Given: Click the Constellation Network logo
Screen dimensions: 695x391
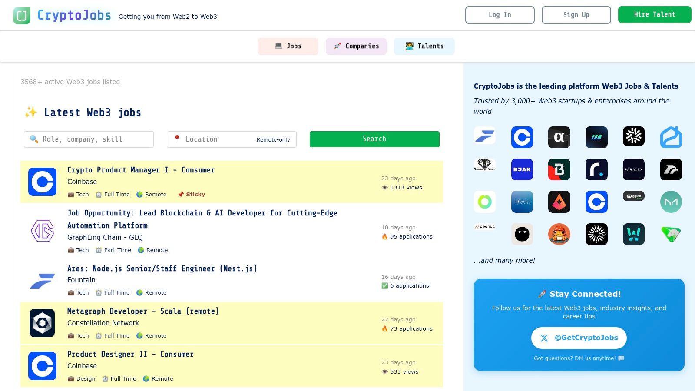Looking at the screenshot, I should [42, 323].
